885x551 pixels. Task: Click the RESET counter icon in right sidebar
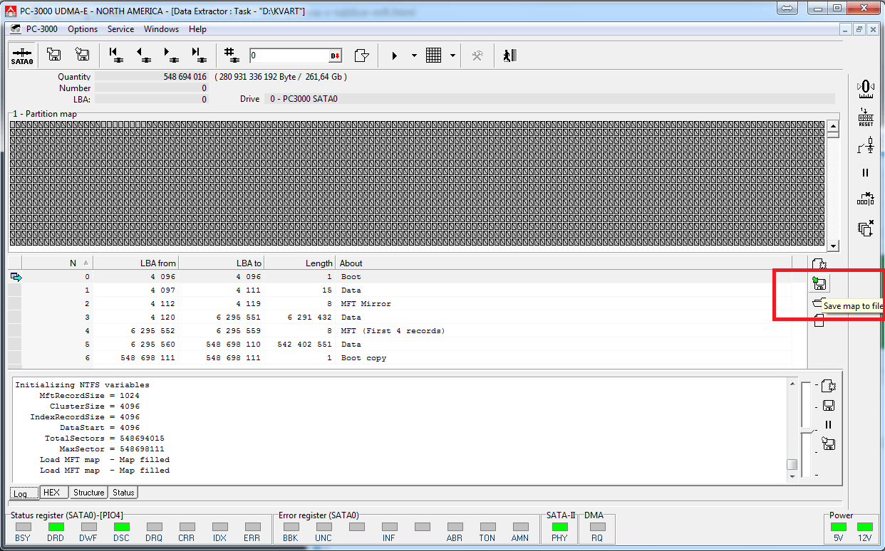865,117
